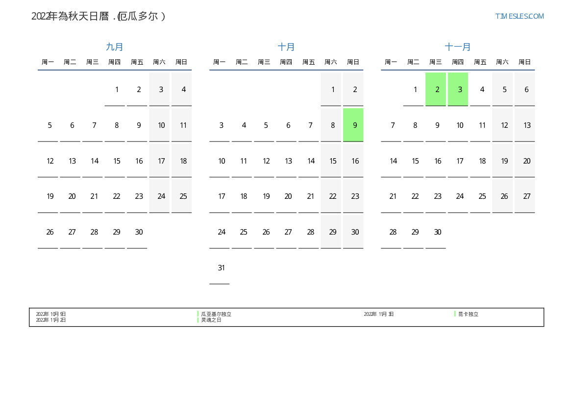Click the 瓜亚基尔独立 holiday legend entry
Image resolution: width=573 pixels, height=405 pixels.
(x=216, y=314)
